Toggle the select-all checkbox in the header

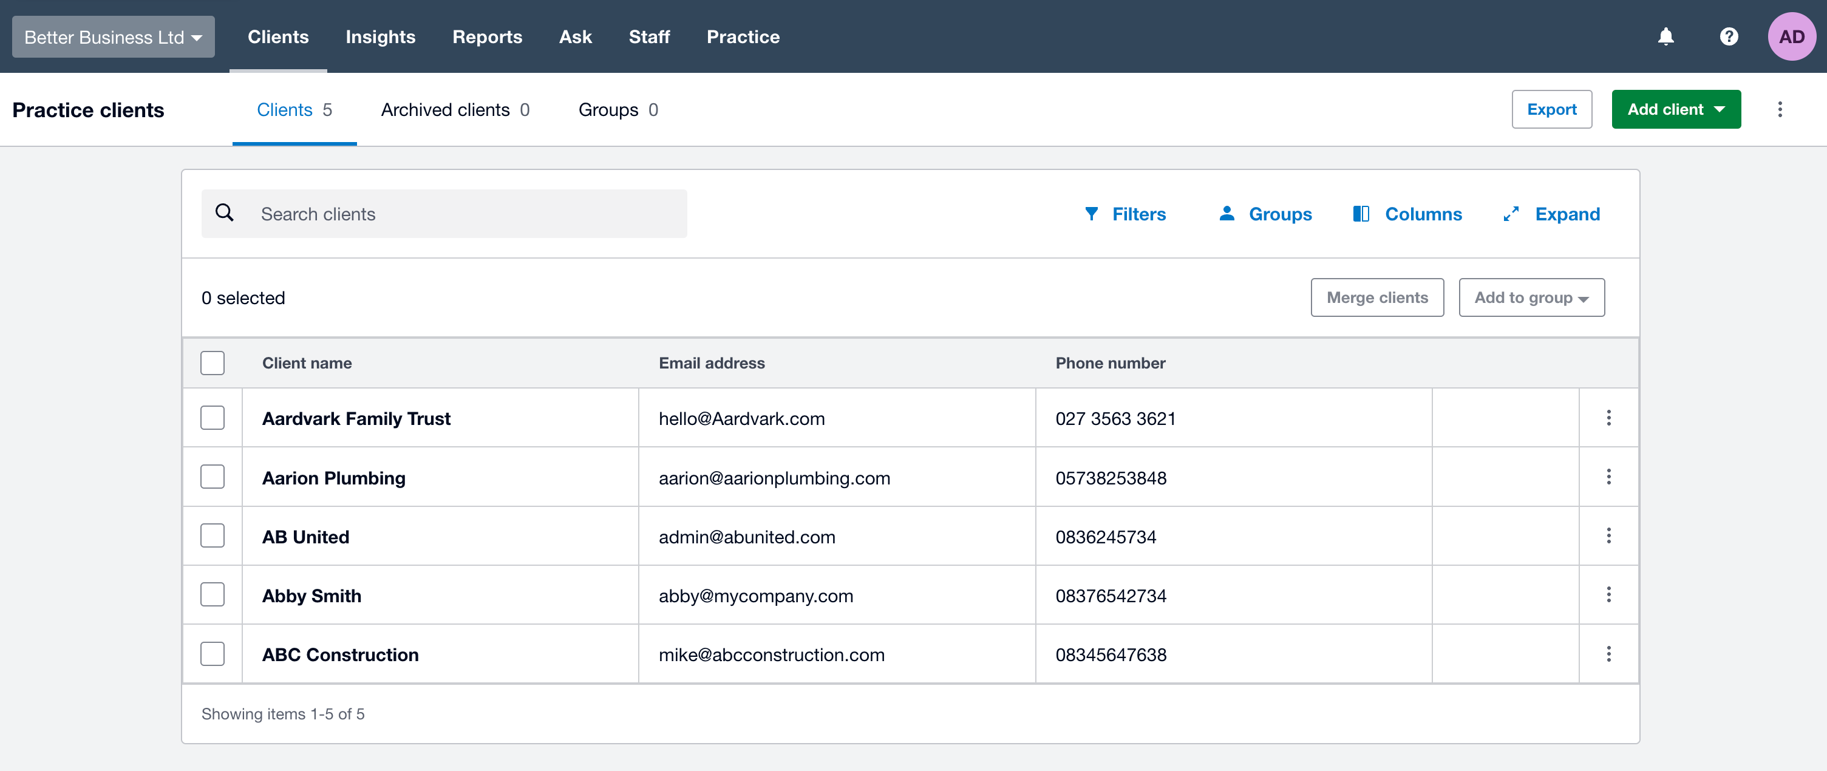pyautogui.click(x=212, y=362)
